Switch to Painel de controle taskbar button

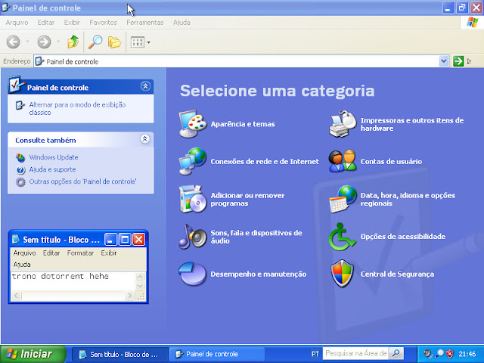pos(217,354)
